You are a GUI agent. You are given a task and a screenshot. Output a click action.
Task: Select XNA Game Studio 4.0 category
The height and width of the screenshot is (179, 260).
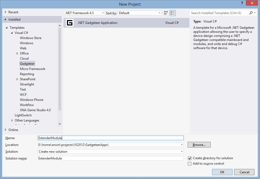pos(35,110)
